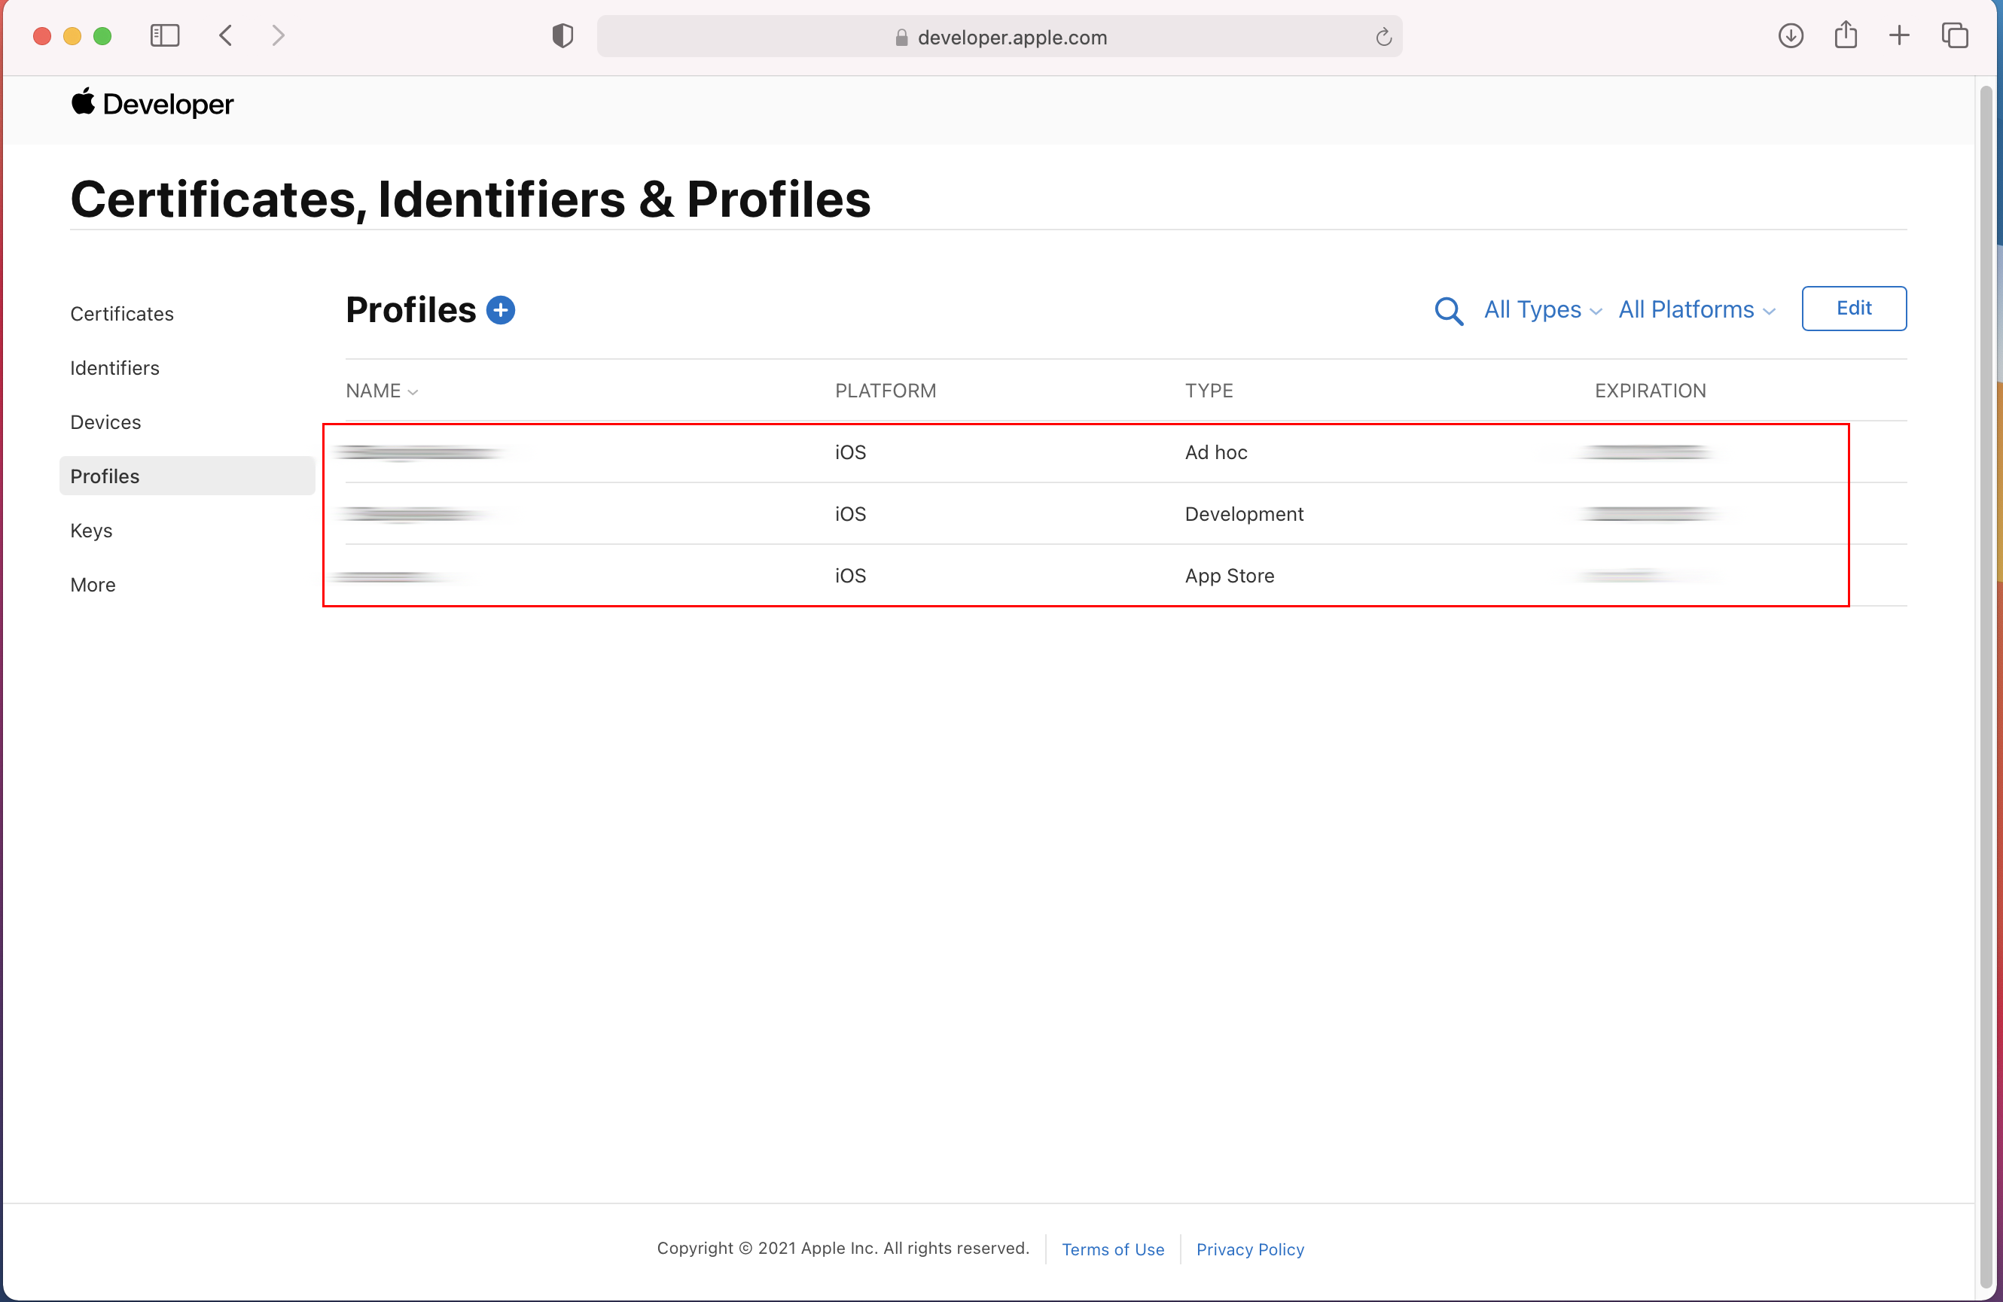This screenshot has width=2003, height=1302.
Task: Show downloads in Safari toolbar
Action: pos(1790,35)
